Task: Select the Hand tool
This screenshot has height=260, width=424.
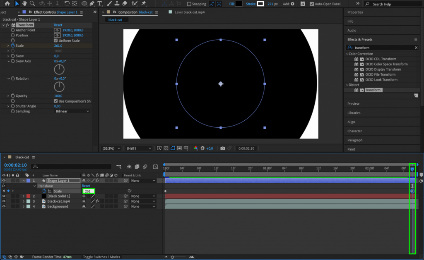Action: (24, 4)
